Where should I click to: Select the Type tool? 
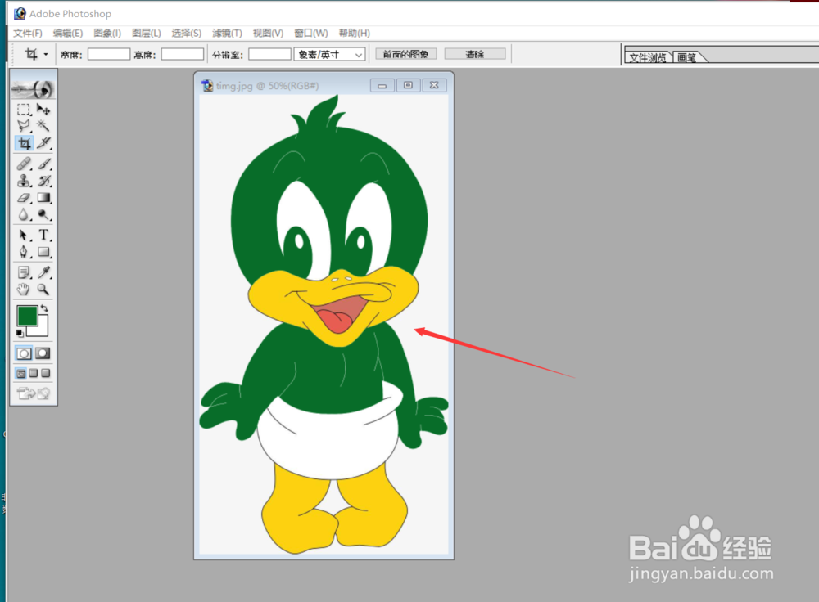click(x=44, y=236)
